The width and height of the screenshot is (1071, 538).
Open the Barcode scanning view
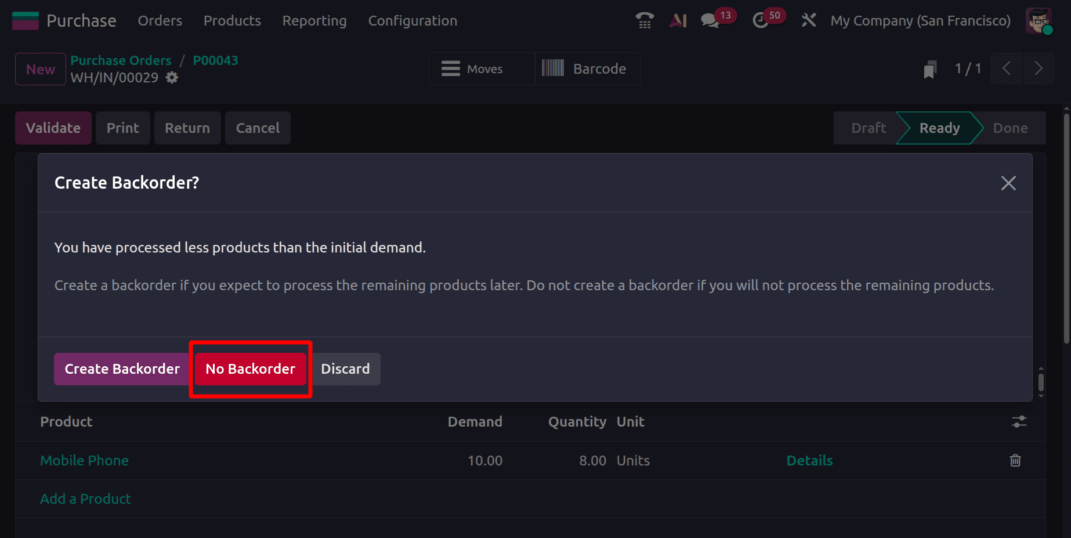tap(587, 68)
